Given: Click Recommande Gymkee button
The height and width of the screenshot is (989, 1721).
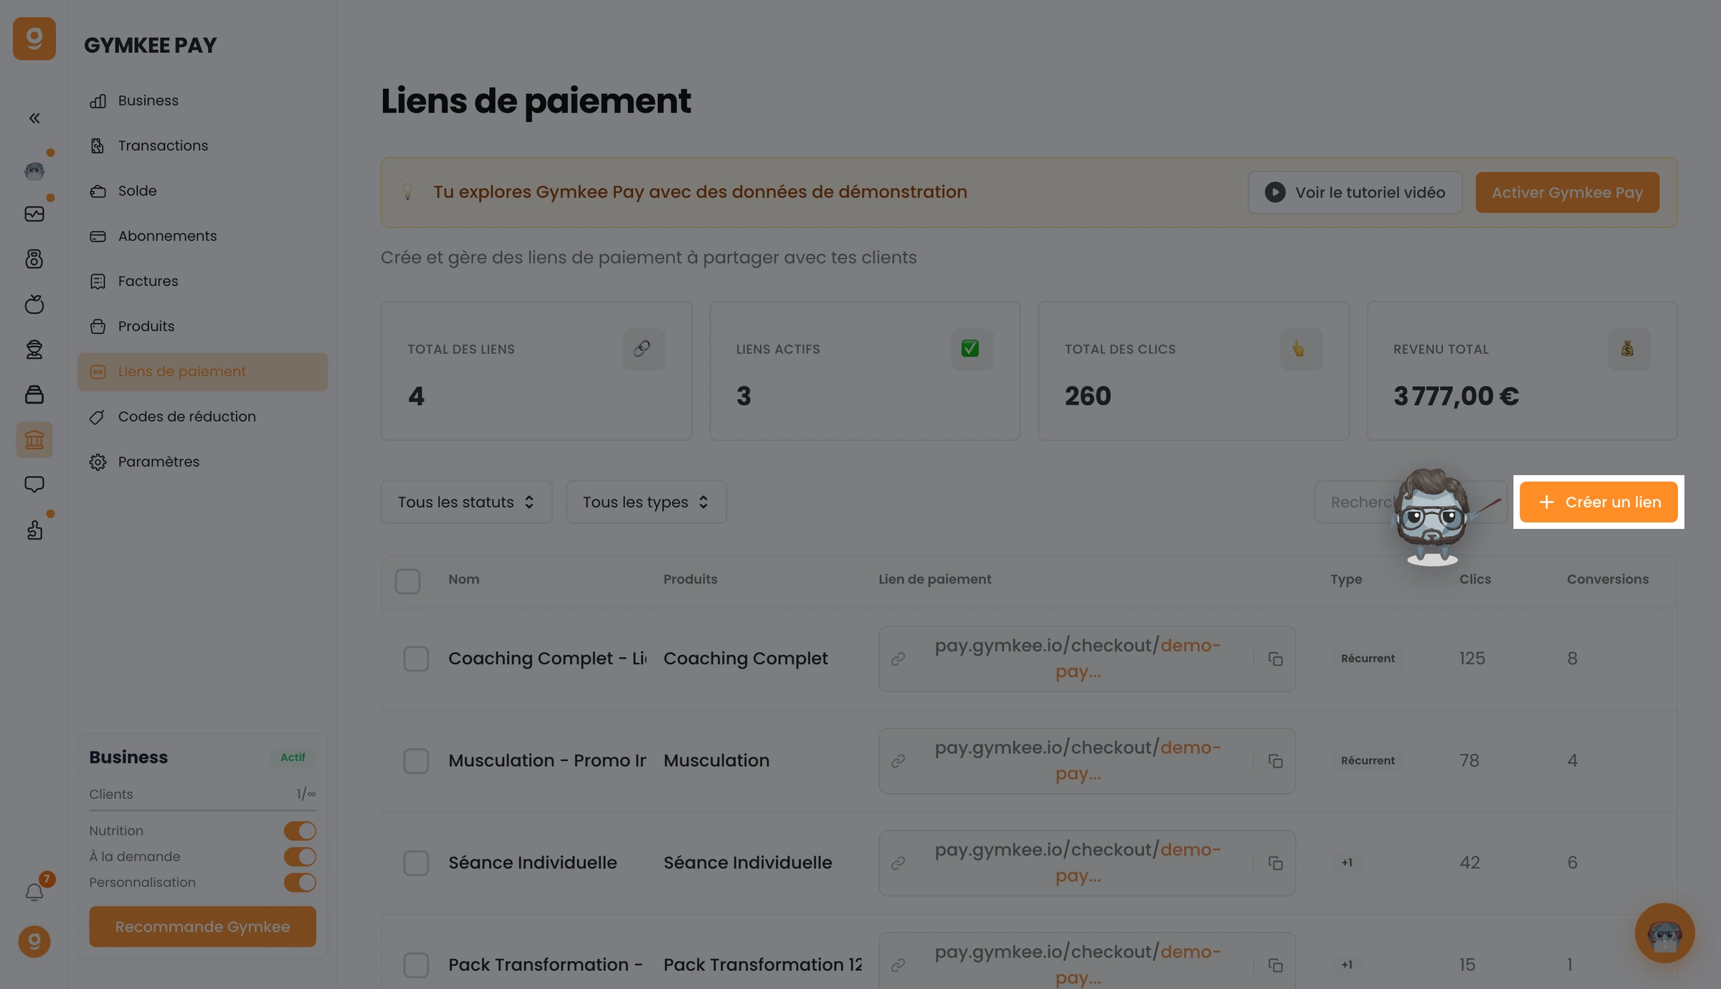Looking at the screenshot, I should 202,927.
